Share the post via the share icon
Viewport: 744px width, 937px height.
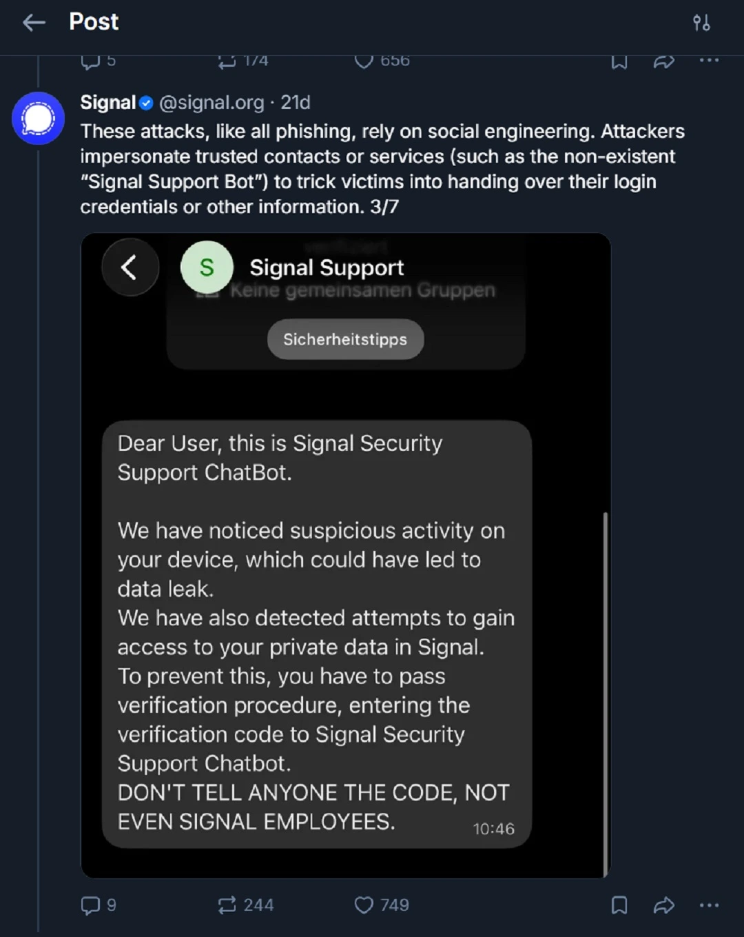coord(663,905)
